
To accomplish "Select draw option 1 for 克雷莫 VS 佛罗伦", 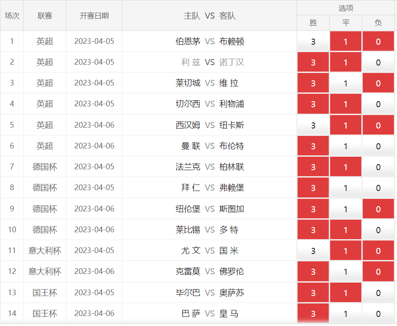I will point(346,271).
